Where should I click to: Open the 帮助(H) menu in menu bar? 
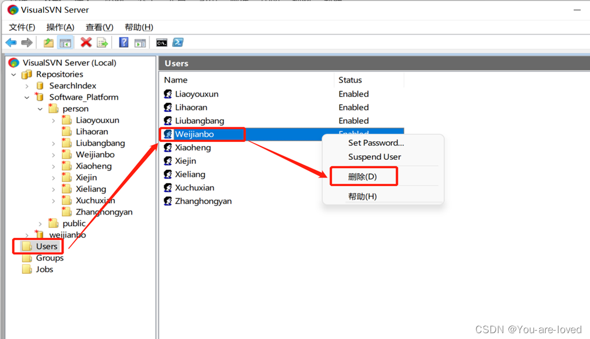139,27
